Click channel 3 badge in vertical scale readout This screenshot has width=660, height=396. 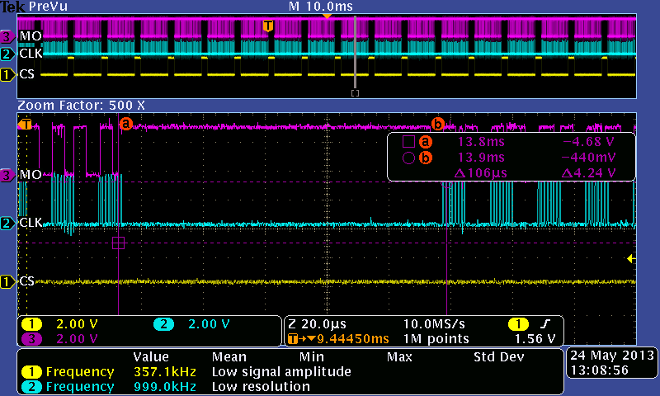pyautogui.click(x=31, y=339)
